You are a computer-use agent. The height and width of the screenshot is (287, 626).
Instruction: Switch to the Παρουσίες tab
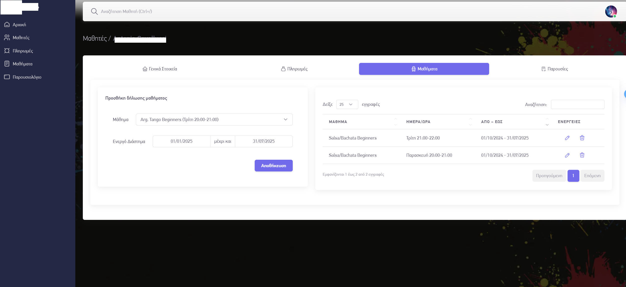click(x=554, y=69)
